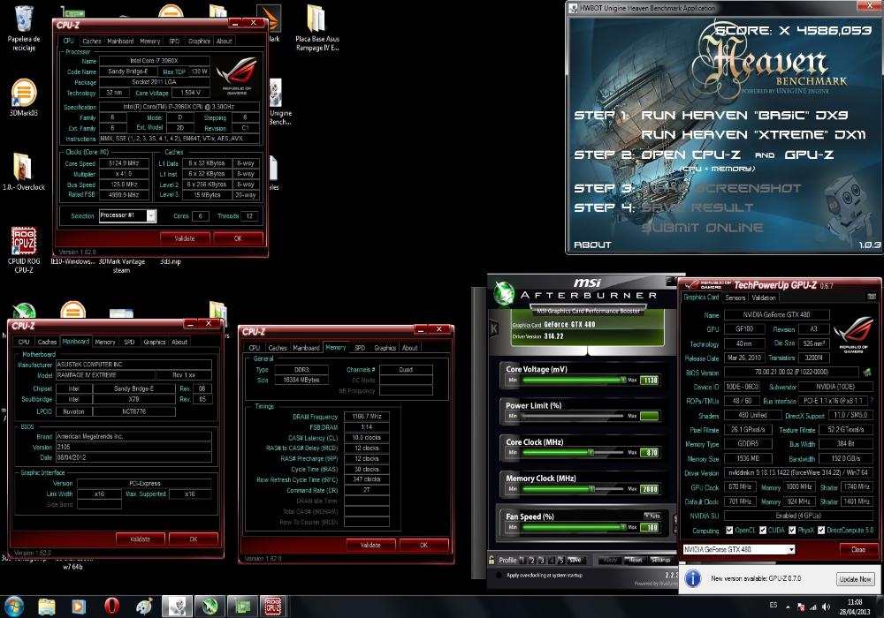Viewport: 884px width, 618px height.
Task: Click Update Now in the GPU-Z notification
Action: pos(855,578)
